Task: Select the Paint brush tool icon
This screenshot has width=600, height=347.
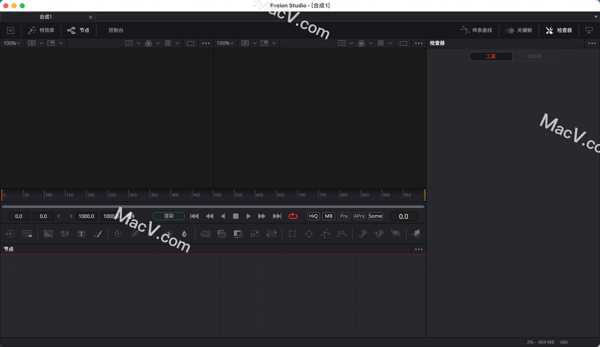Action: (x=98, y=234)
